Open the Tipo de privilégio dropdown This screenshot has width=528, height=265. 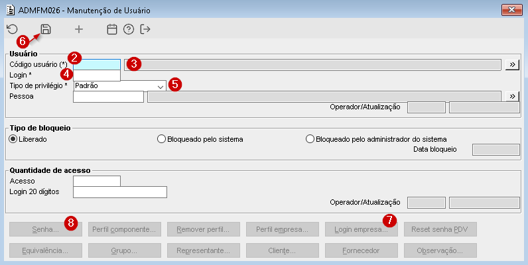(x=120, y=85)
